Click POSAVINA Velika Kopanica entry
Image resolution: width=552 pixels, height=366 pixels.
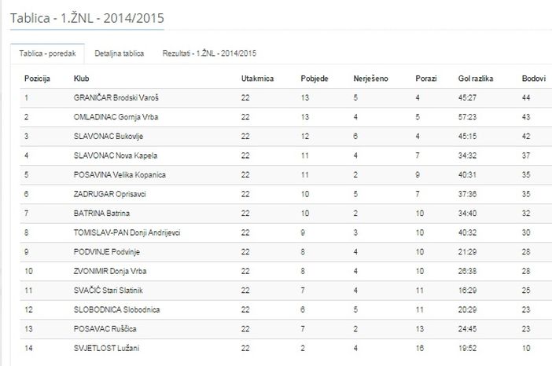click(120, 174)
